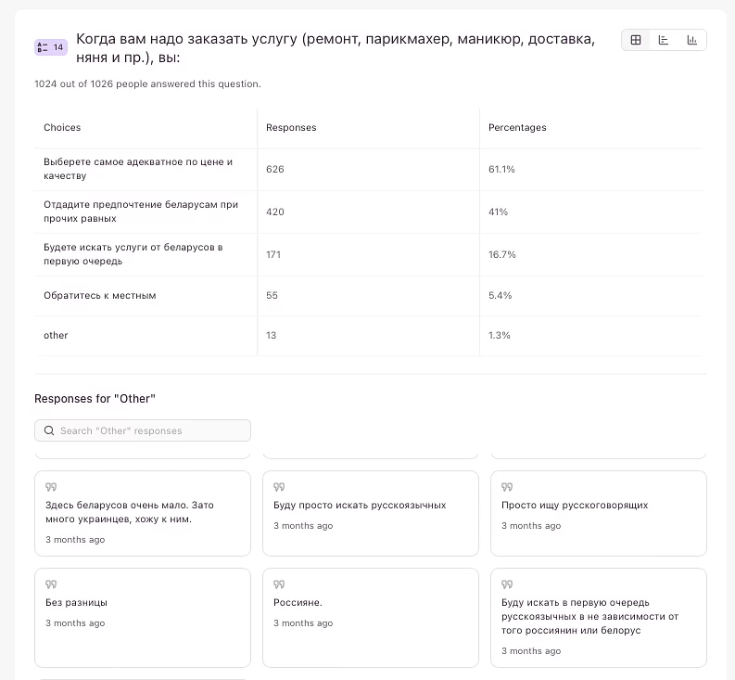The width and height of the screenshot is (735, 680).
Task: Type in the Search "Other" responses field
Action: (x=148, y=430)
